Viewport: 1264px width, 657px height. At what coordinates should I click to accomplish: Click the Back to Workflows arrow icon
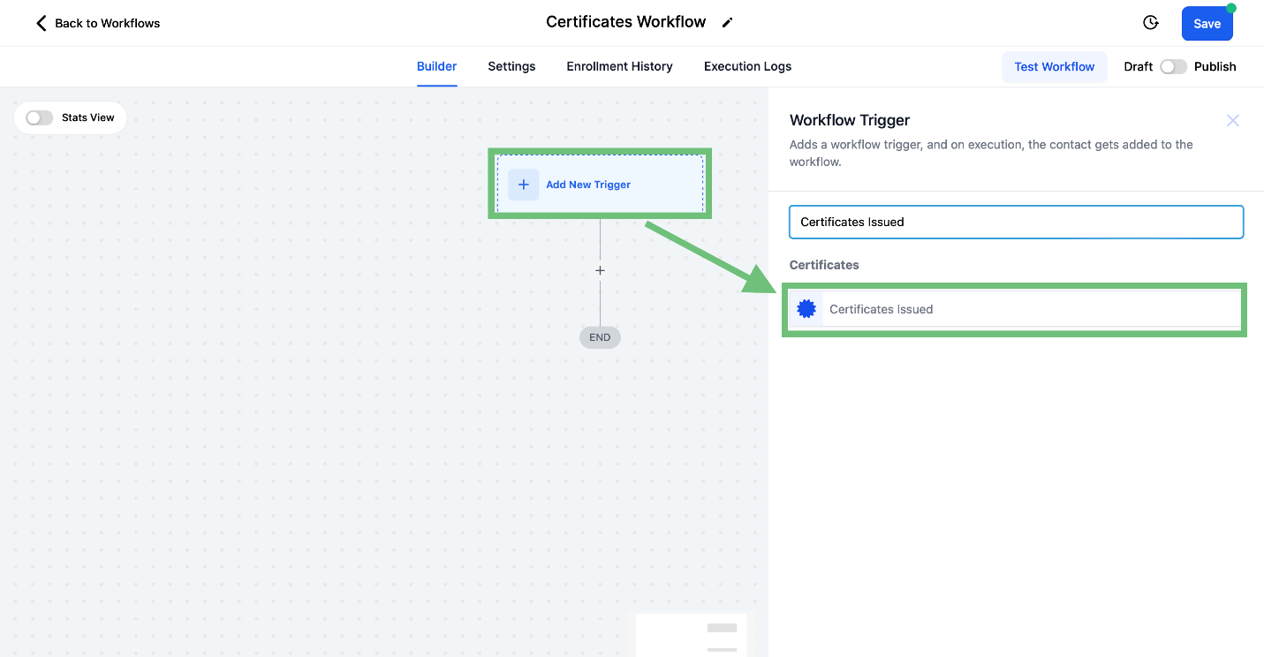pos(41,23)
